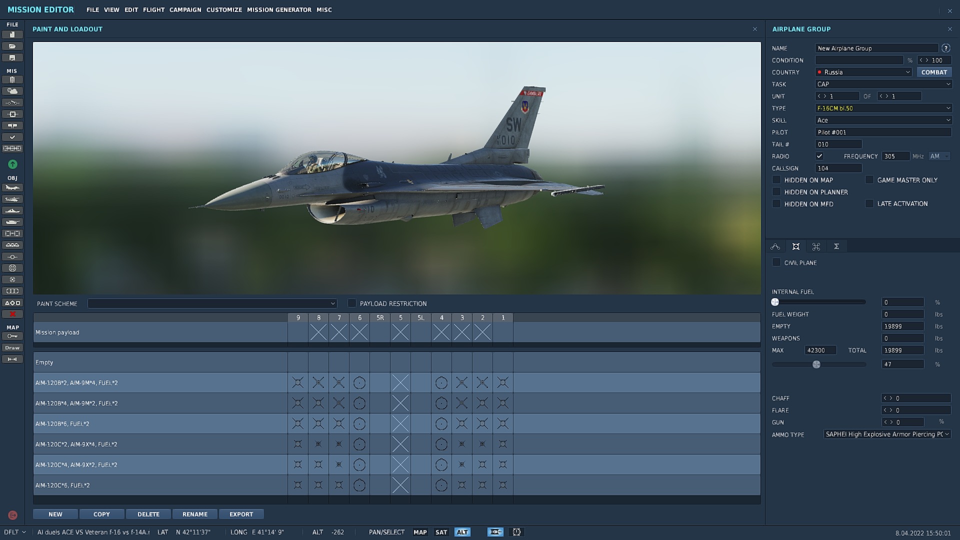The width and height of the screenshot is (960, 540).
Task: Click the status bar settings gear icon
Action: coord(516,532)
